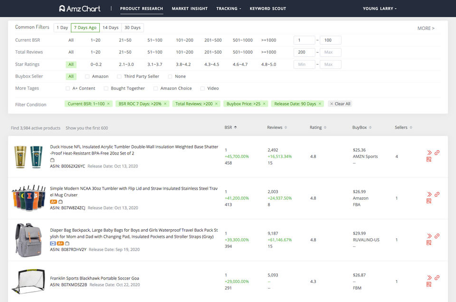Click the AmzChart logo
Viewport: 456px width, 302px height.
pos(80,9)
